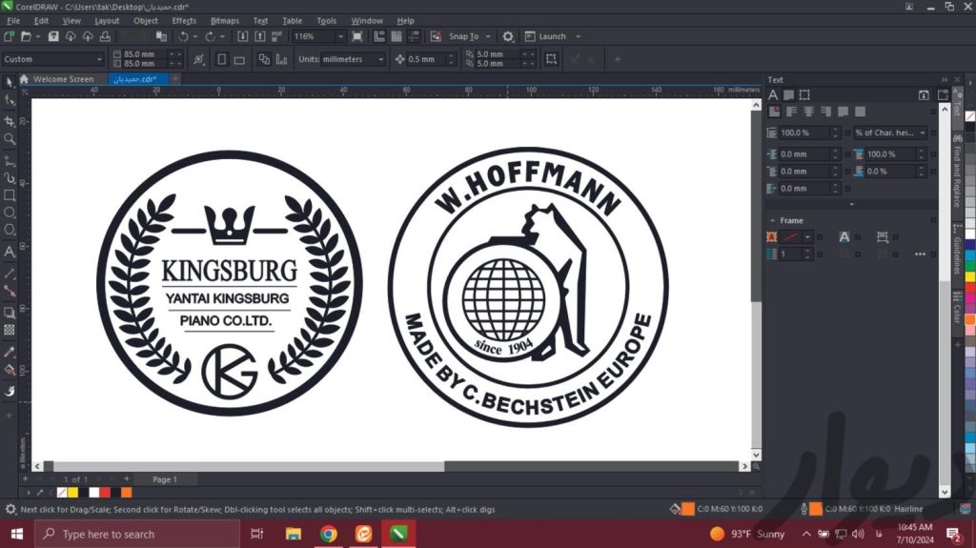Click the Publish to PDF icon

coord(277,37)
